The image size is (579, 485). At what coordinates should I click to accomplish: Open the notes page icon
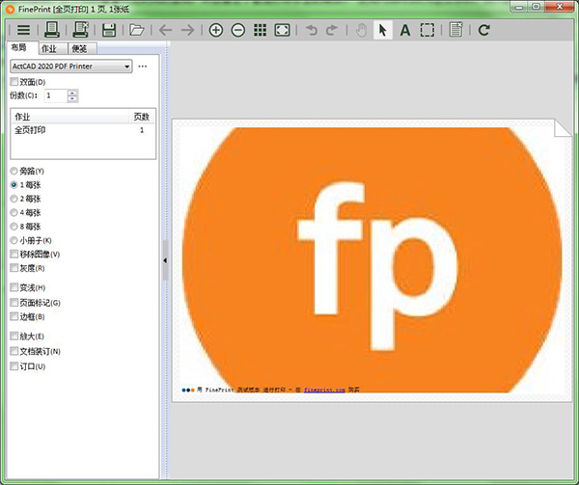coord(456,30)
